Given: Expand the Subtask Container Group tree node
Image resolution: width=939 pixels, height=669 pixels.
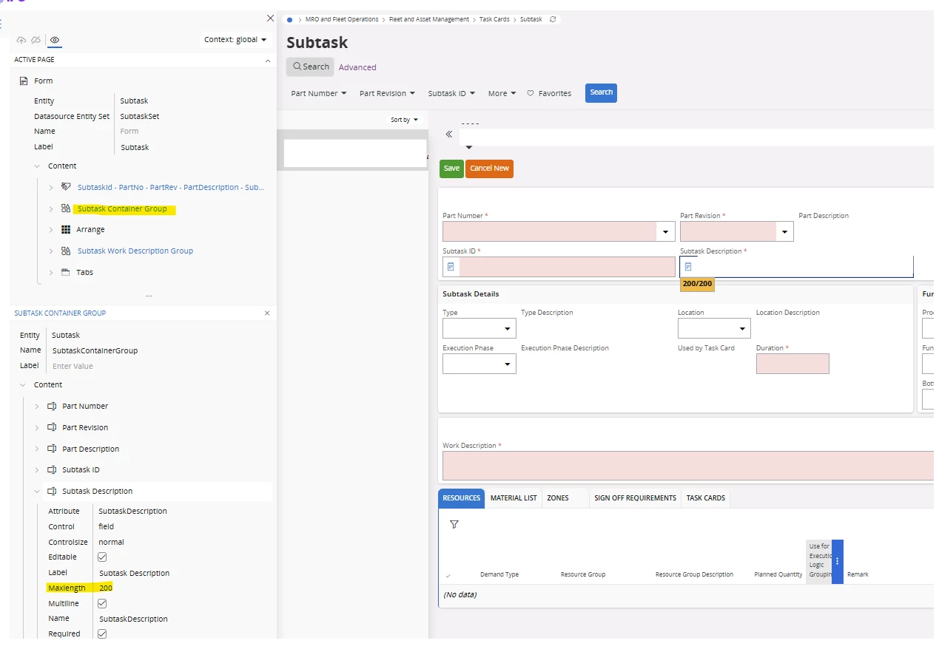Looking at the screenshot, I should tap(51, 209).
